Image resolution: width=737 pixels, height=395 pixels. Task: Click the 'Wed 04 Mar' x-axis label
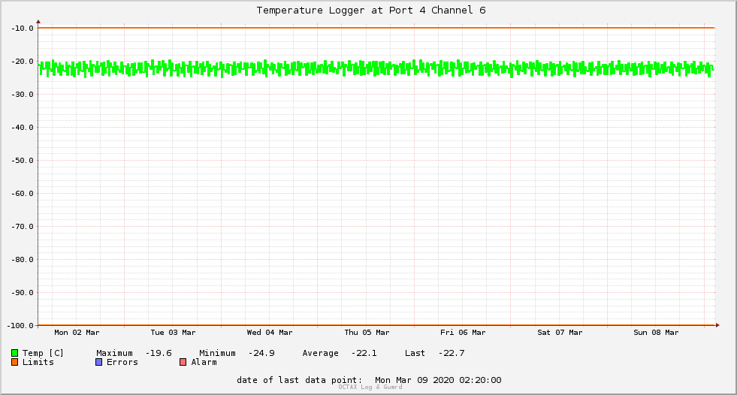(270, 333)
